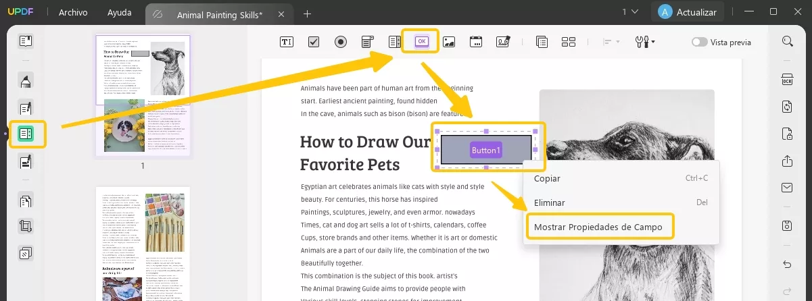Open the Ayuda menu

(120, 13)
